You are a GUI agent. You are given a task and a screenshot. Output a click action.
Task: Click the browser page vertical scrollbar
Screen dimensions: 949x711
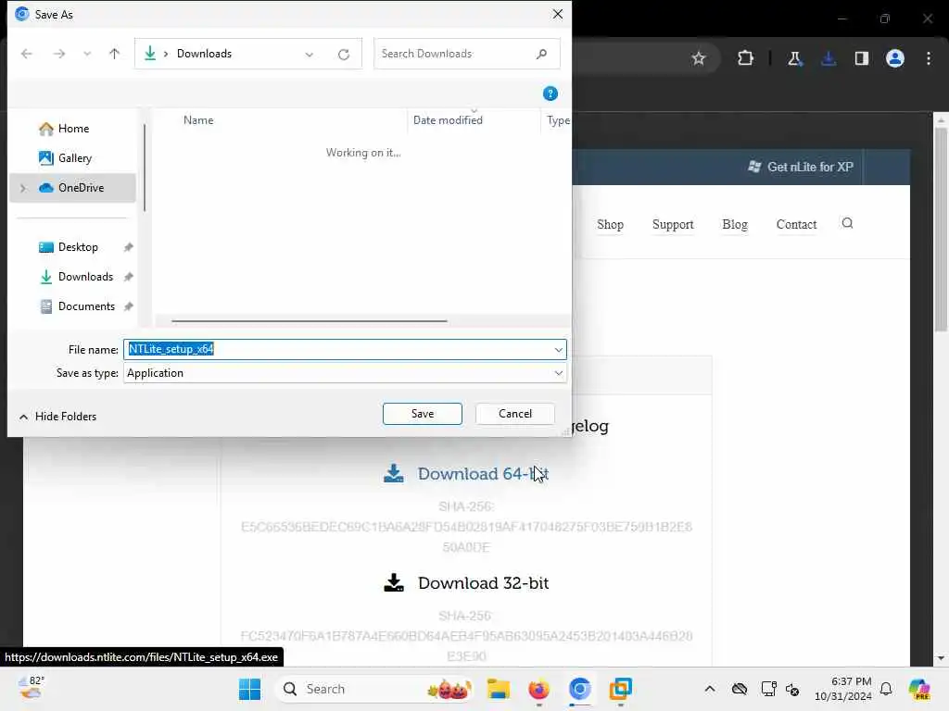[941, 230]
